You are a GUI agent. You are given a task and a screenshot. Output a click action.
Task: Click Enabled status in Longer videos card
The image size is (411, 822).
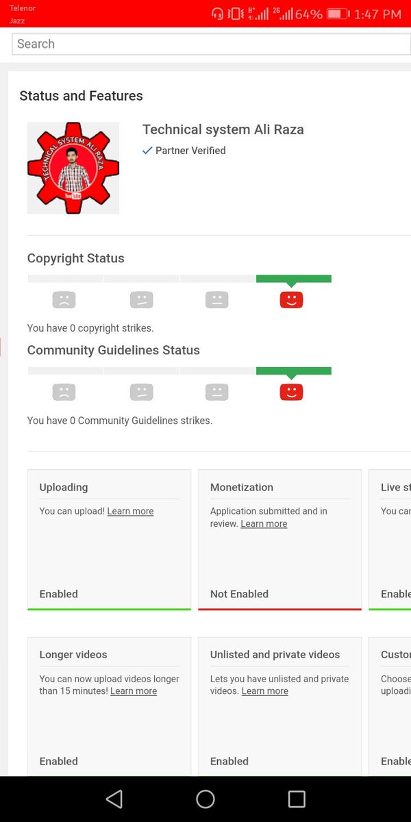coord(59,761)
